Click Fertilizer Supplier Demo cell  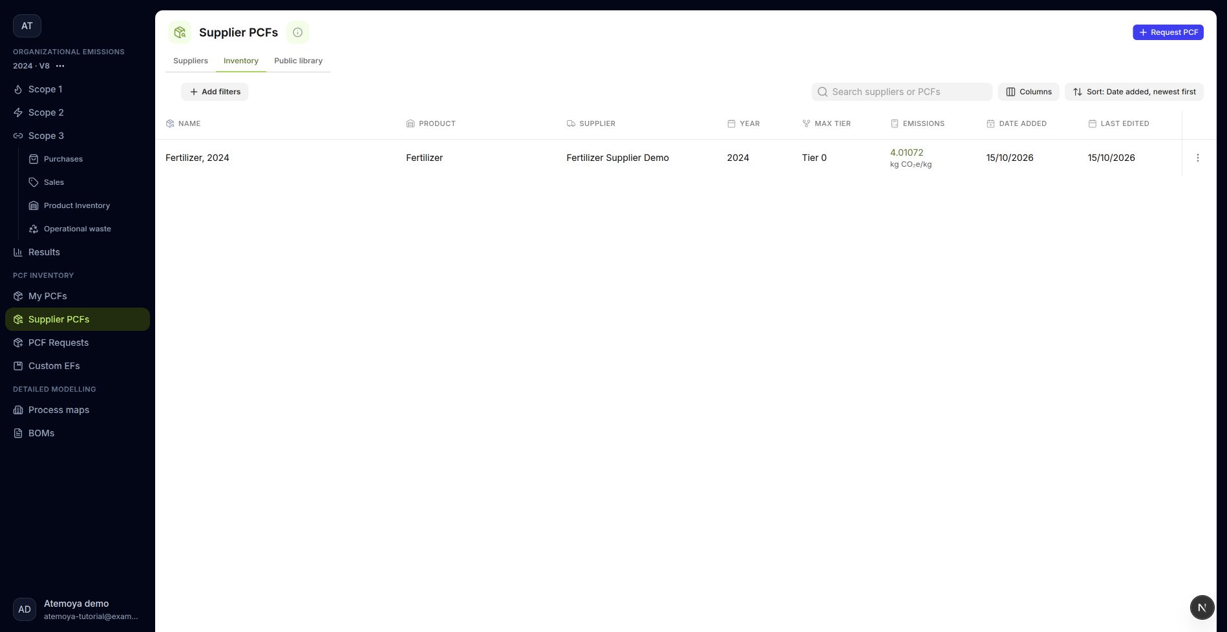(x=617, y=158)
